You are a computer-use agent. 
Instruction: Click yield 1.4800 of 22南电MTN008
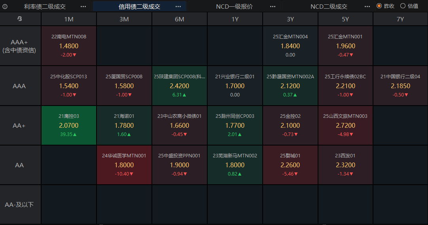tap(69, 46)
